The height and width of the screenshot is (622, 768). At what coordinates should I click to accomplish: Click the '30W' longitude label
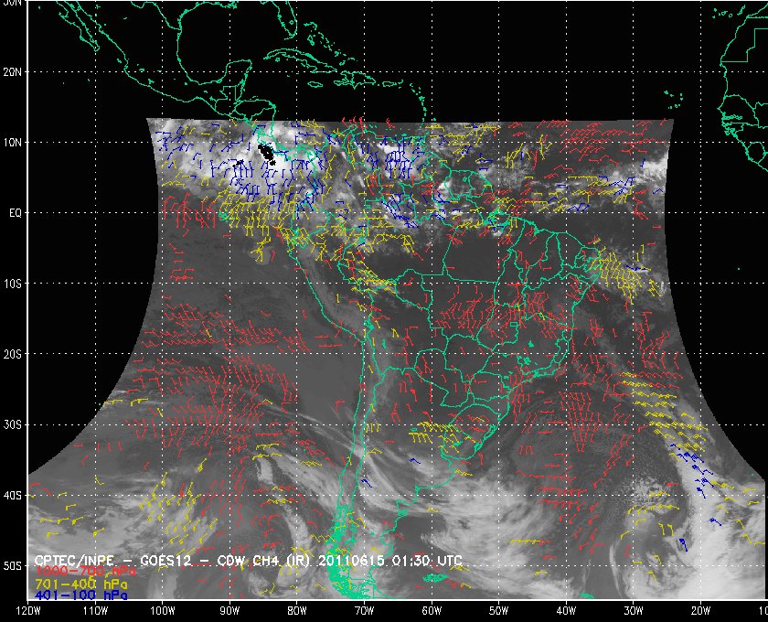[634, 611]
